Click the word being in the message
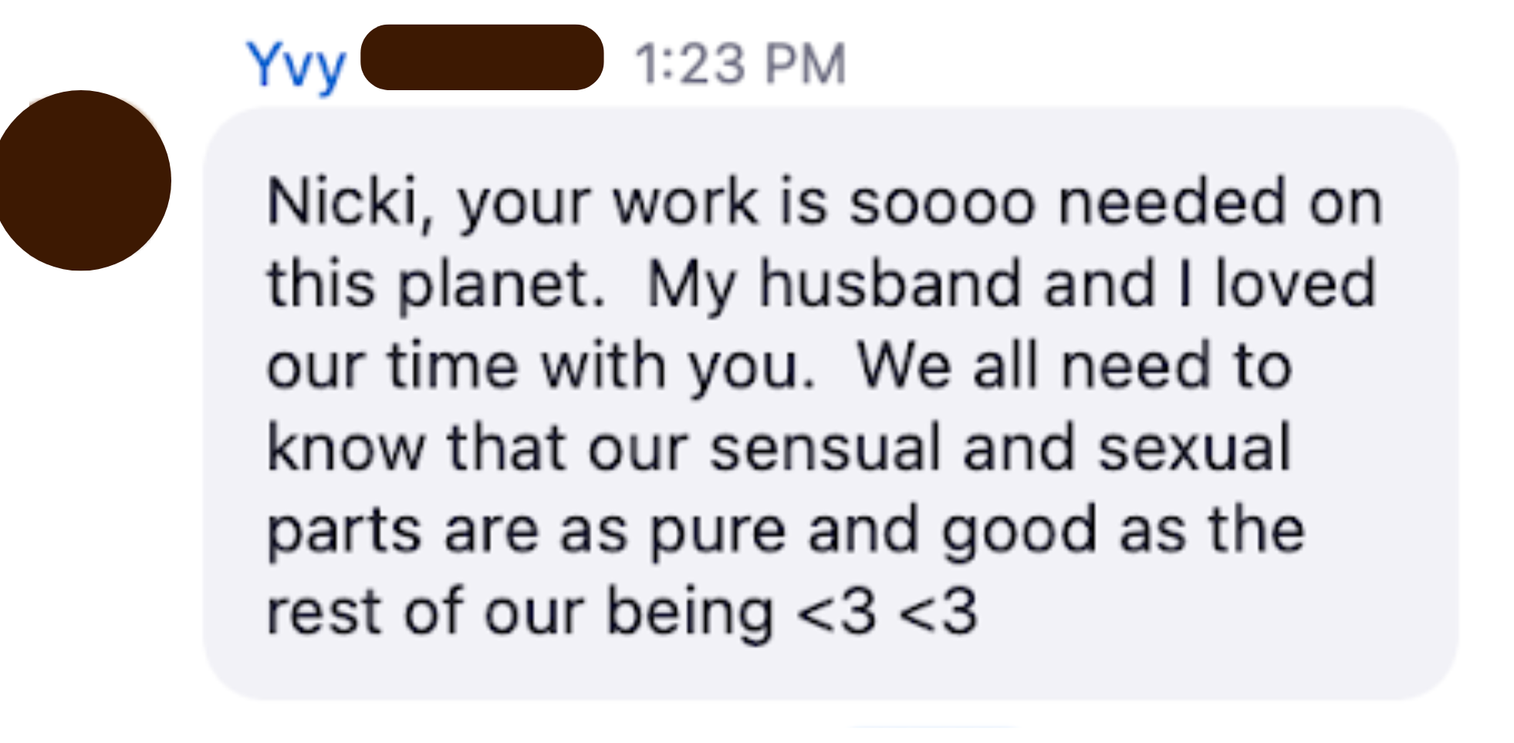The width and height of the screenshot is (1514, 743). click(x=689, y=614)
